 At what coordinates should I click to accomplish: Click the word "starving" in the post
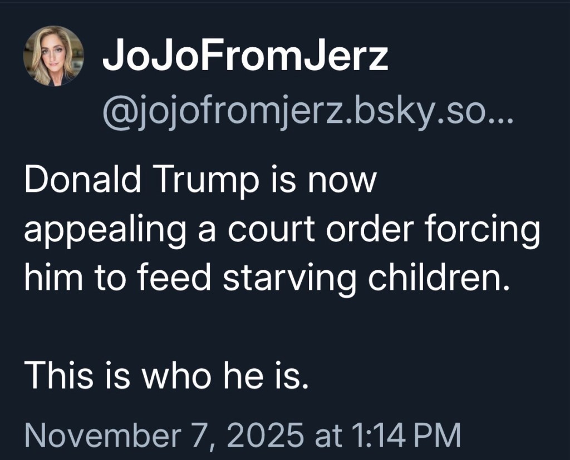tap(289, 278)
